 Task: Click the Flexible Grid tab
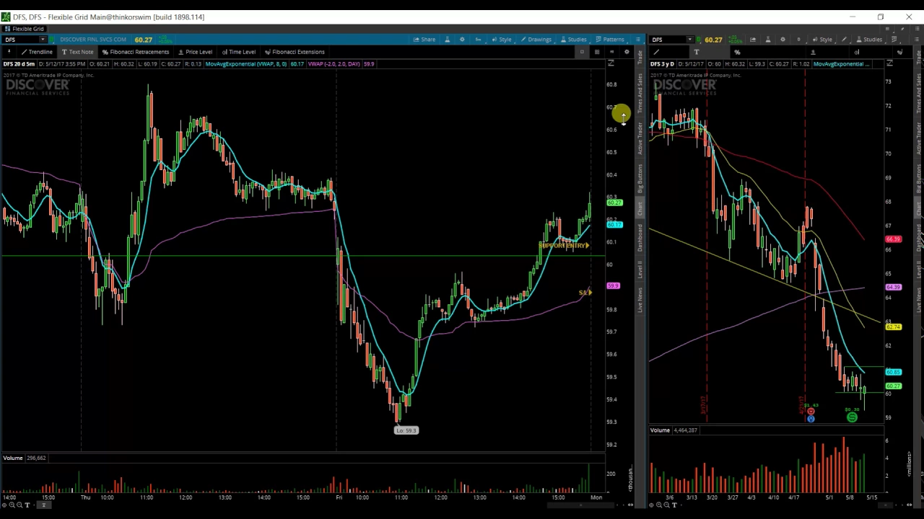pyautogui.click(x=25, y=29)
